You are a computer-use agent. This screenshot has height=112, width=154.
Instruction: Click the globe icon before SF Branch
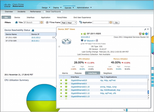[82, 40]
